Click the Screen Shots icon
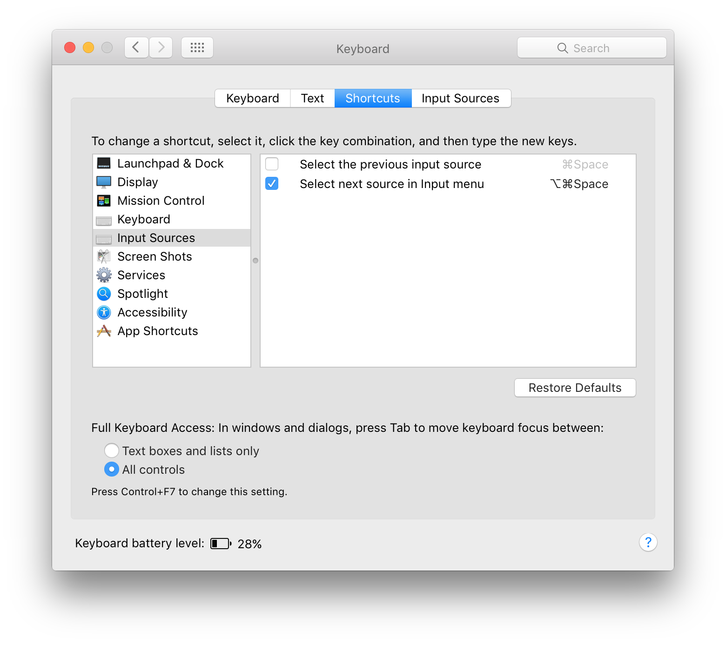 [x=104, y=256]
